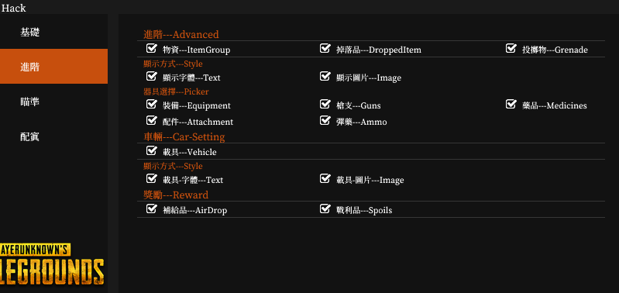
Task: Uncheck 顯示圖片---Image display option
Action: coord(325,76)
